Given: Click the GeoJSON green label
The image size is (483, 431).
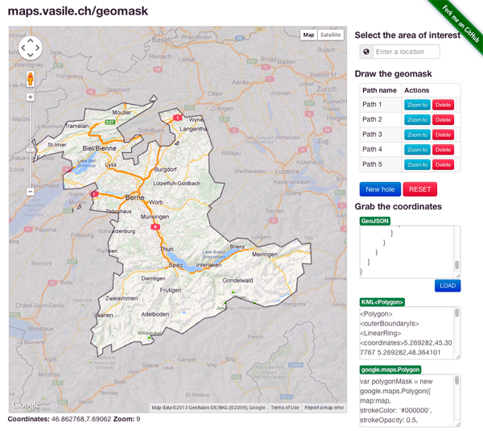Looking at the screenshot, I should pyautogui.click(x=375, y=221).
